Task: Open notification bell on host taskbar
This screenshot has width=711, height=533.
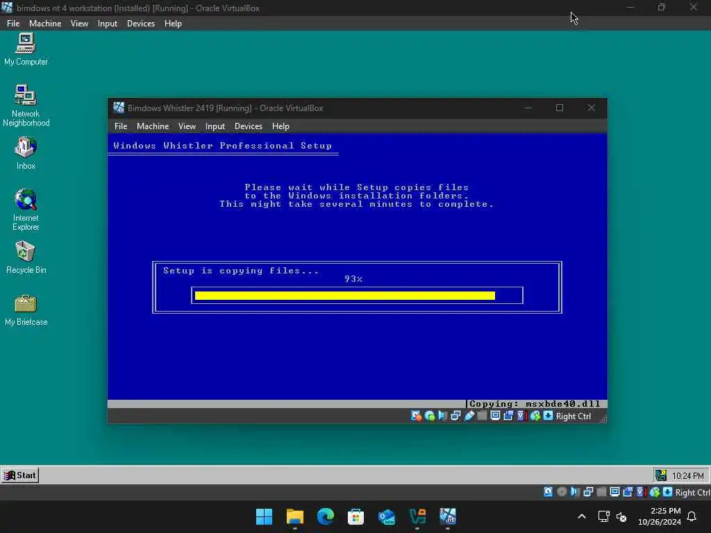Action: coord(692,516)
